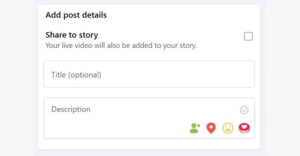
Task: Open the red check-in location pin
Action: 211,128
